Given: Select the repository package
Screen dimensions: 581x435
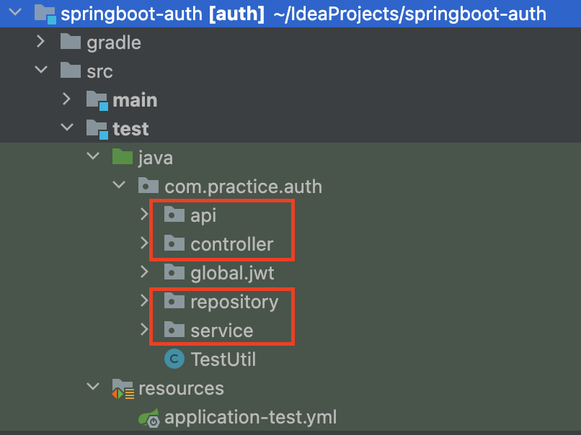Looking at the screenshot, I should pos(221,302).
